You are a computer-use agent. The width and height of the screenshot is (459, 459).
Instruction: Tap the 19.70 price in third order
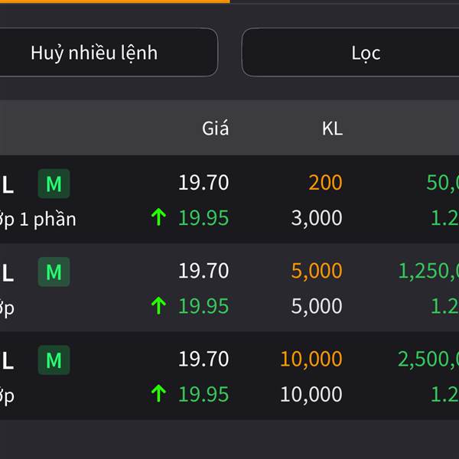pos(203,359)
